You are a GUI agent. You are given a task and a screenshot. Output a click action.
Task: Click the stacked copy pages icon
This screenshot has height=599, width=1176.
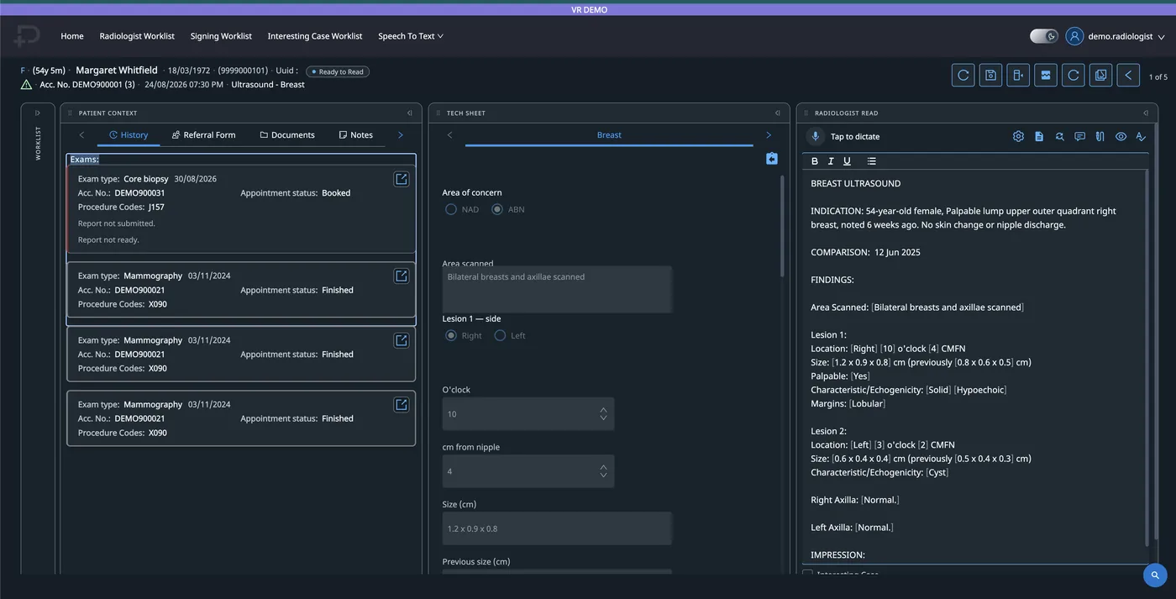1100,76
